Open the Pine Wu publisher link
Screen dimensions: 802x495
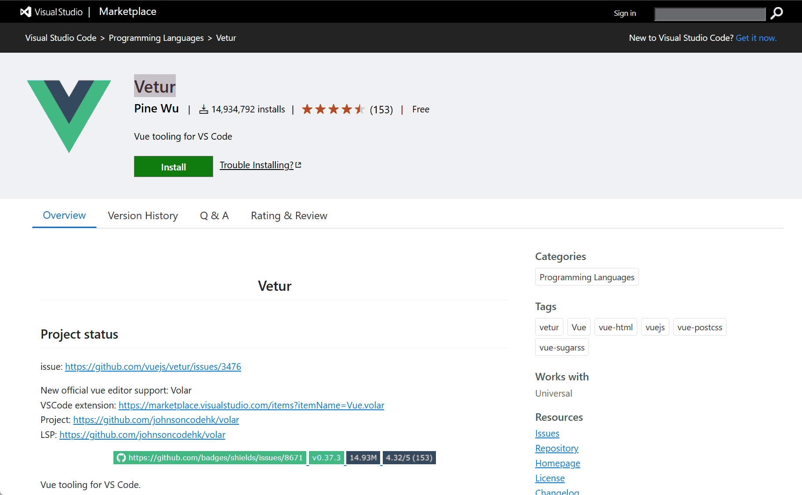(156, 108)
